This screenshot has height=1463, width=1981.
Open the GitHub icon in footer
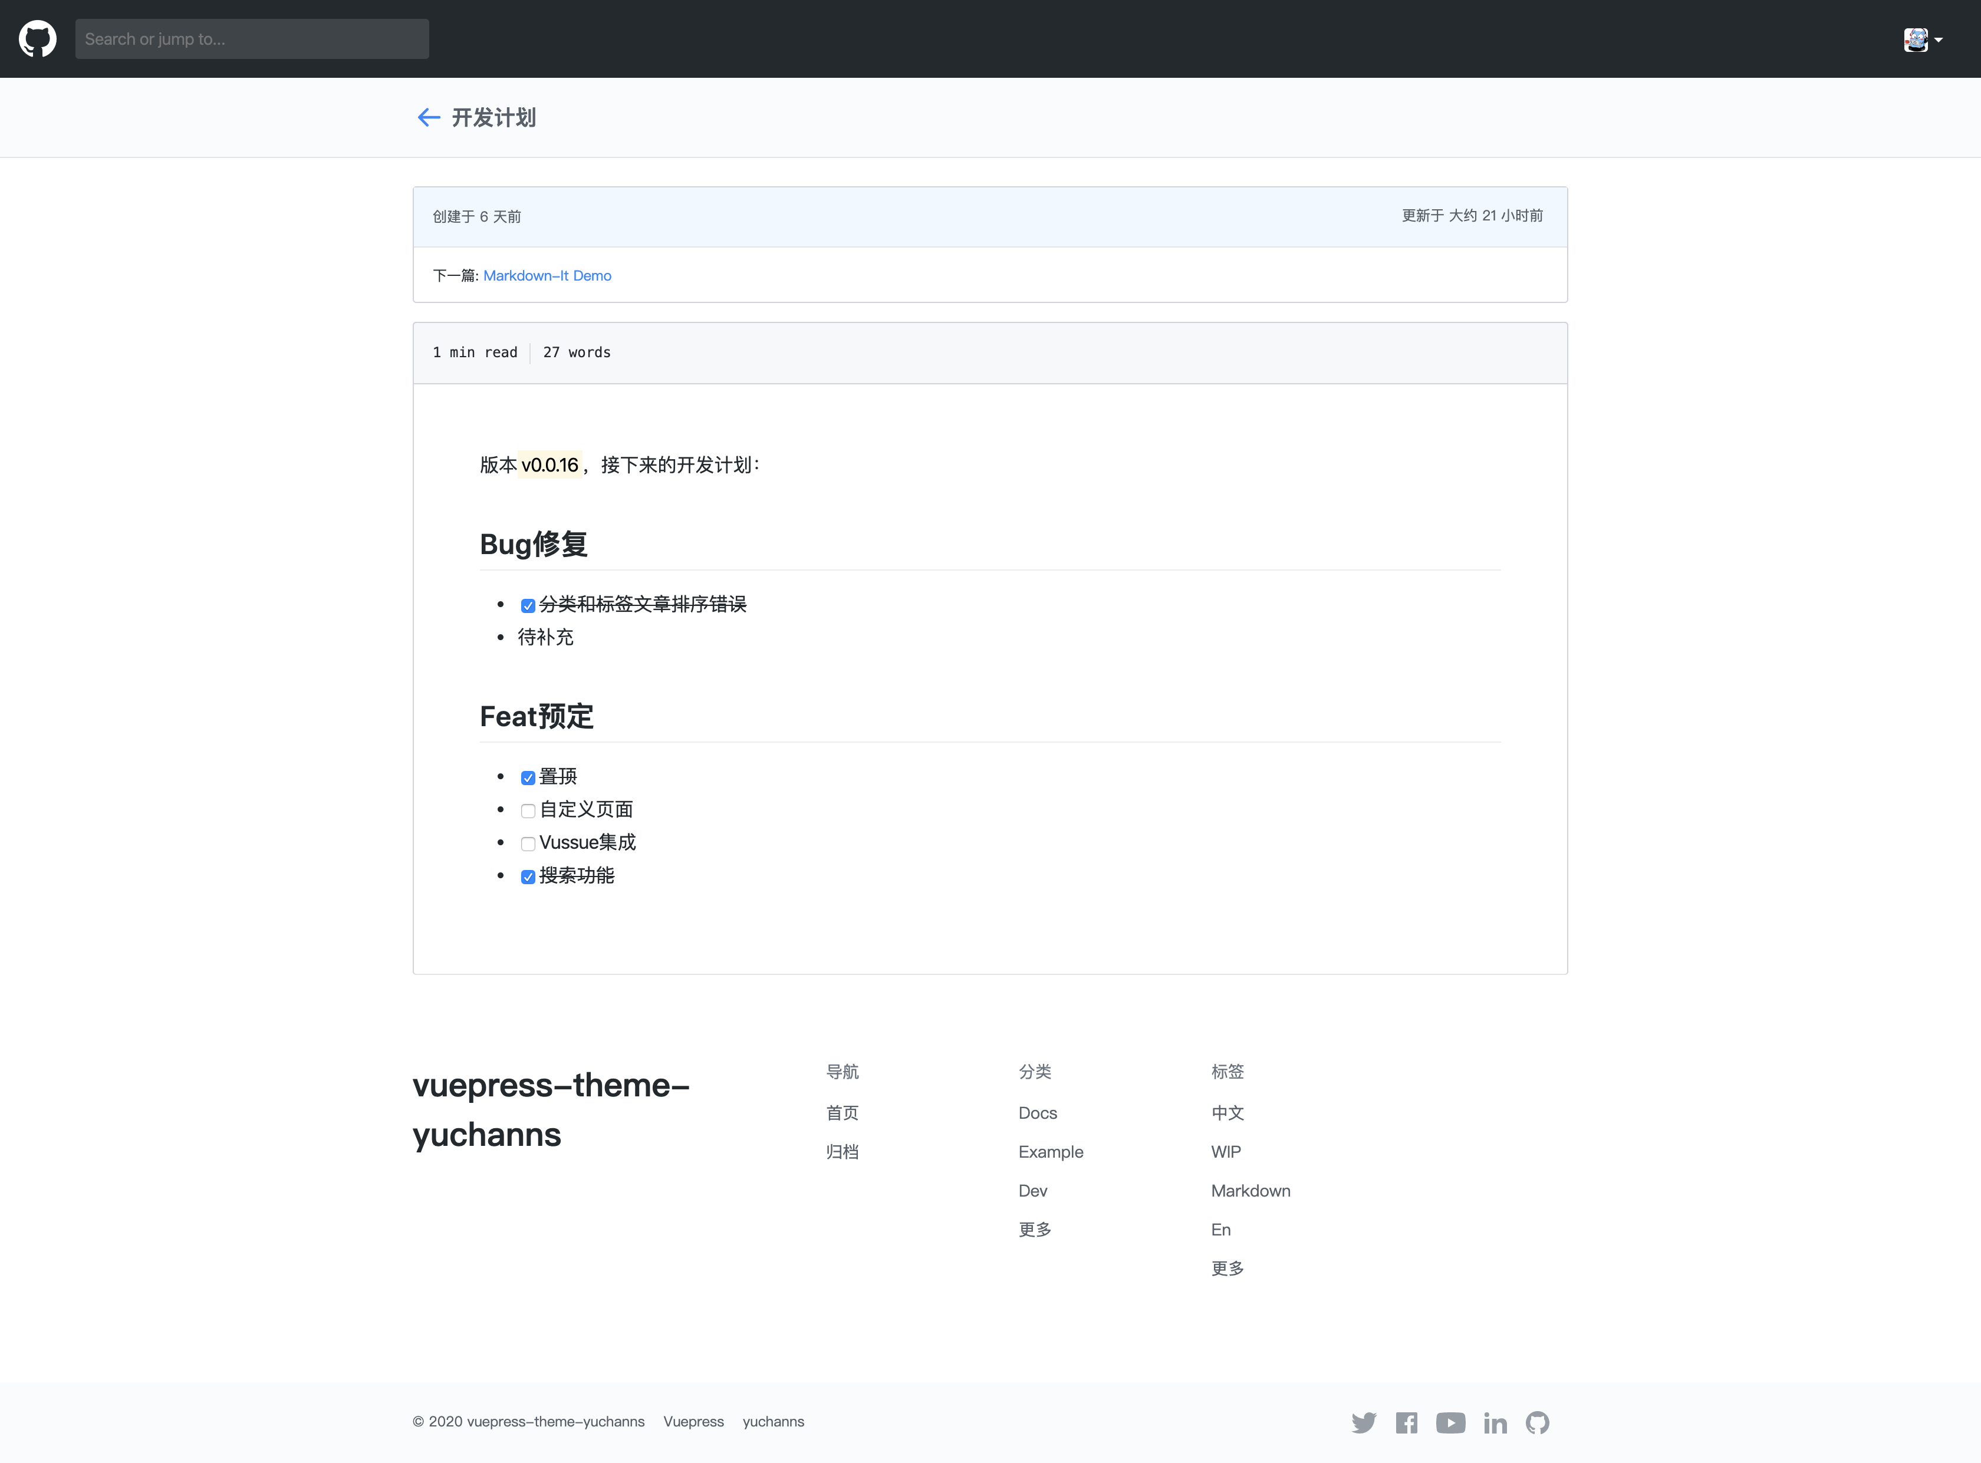point(1537,1422)
